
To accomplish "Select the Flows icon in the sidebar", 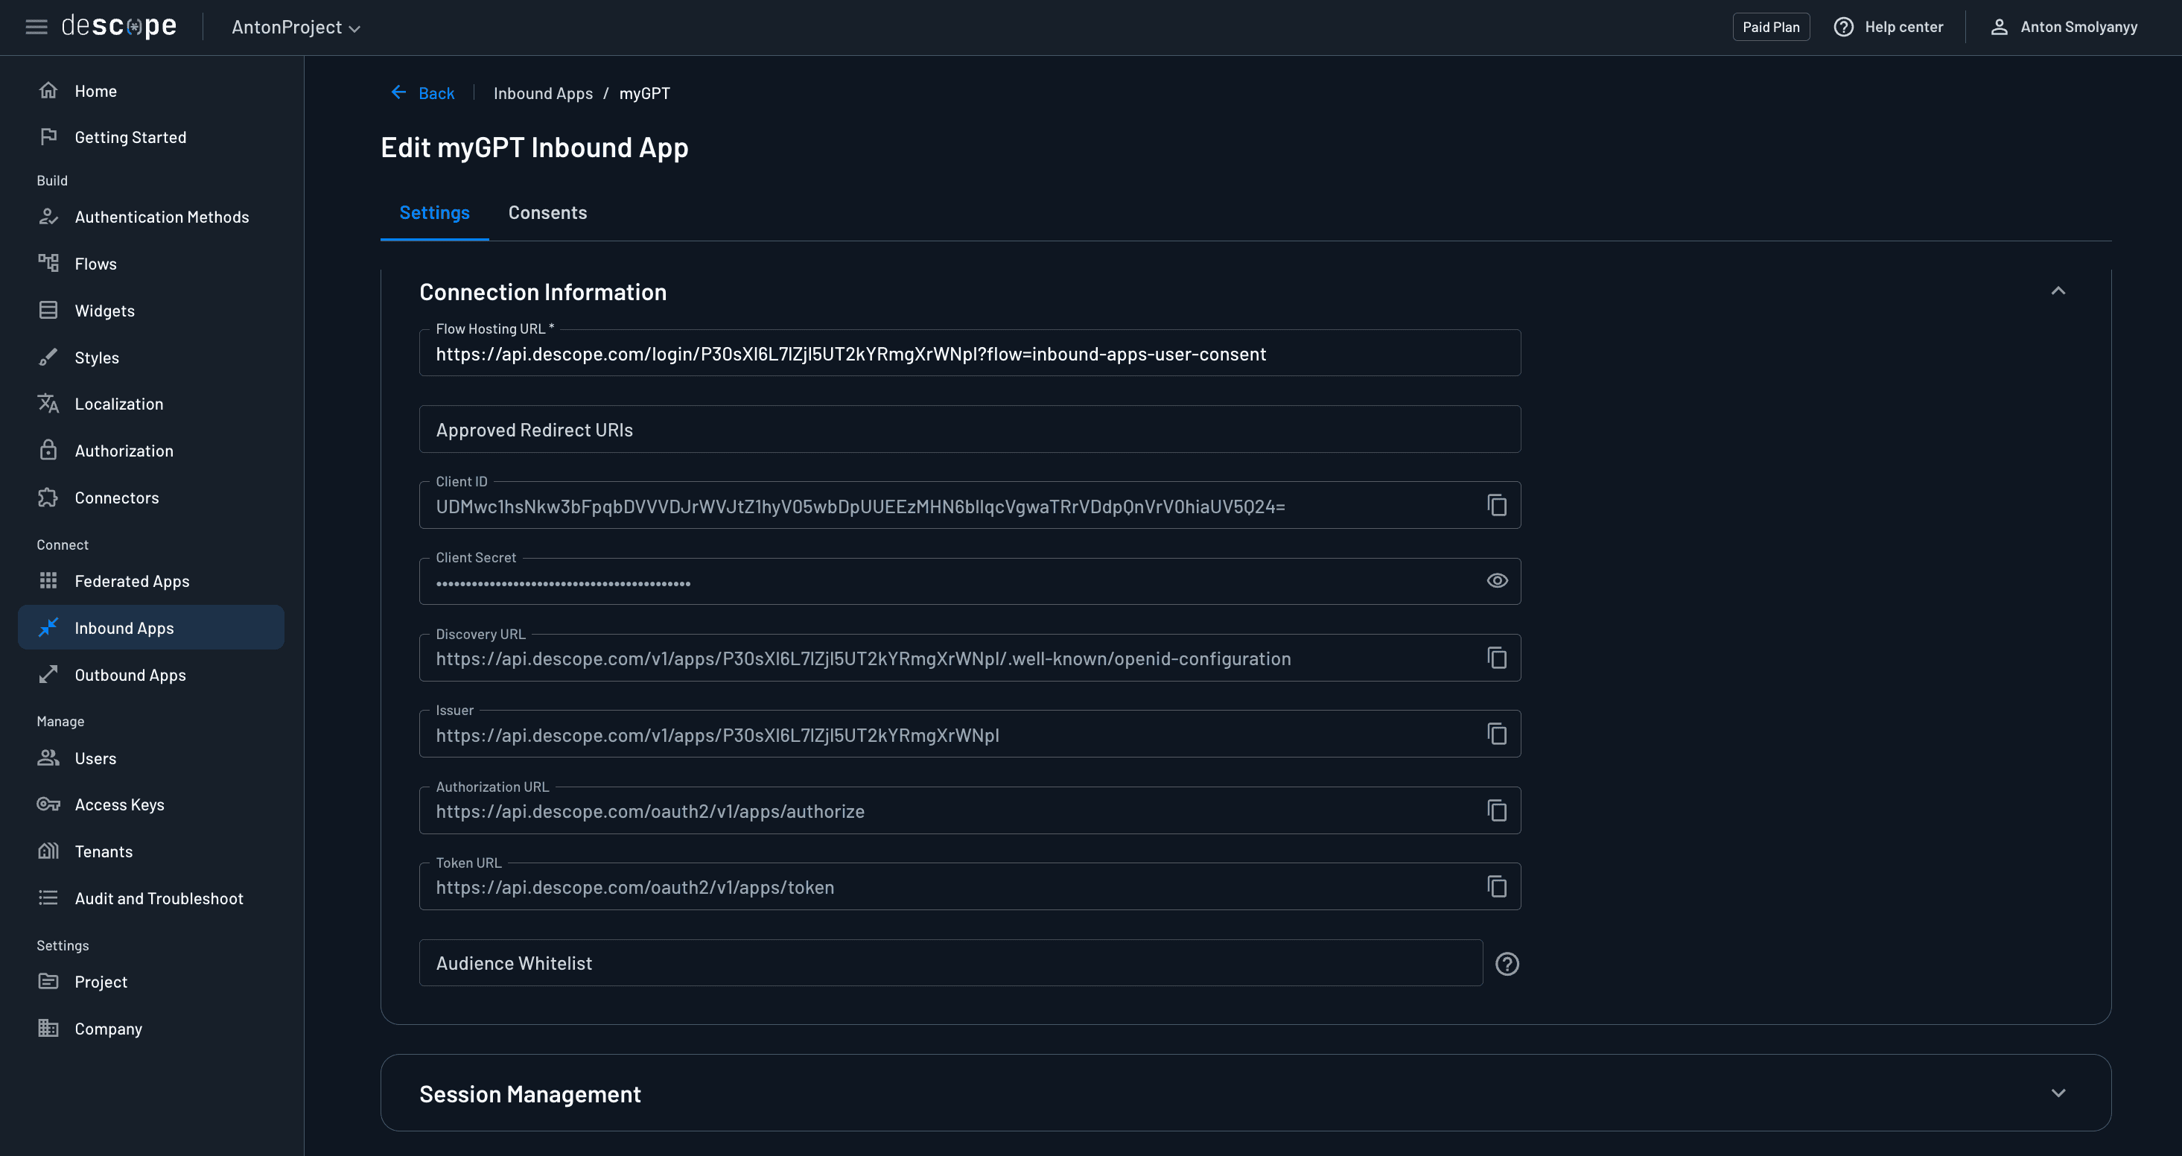I will 49,263.
